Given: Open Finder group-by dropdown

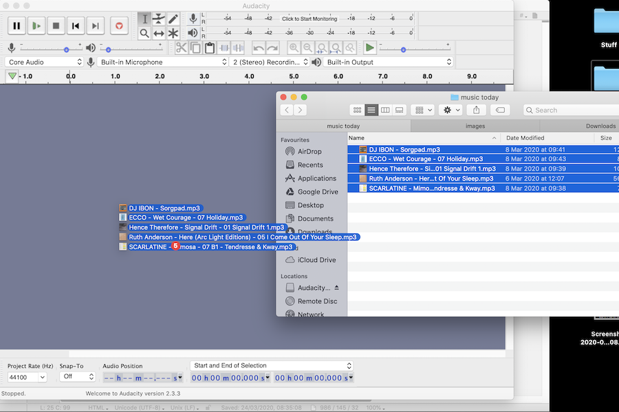Looking at the screenshot, I should (423, 110).
